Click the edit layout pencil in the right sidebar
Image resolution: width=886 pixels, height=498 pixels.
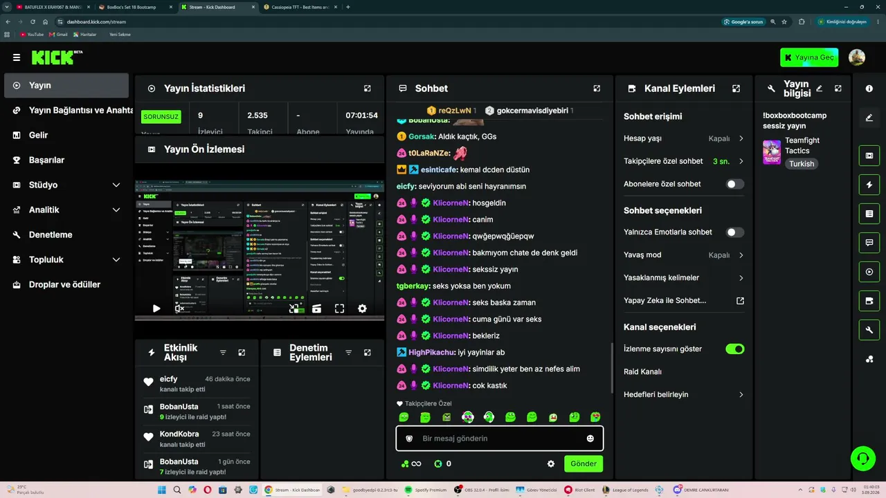(869, 118)
